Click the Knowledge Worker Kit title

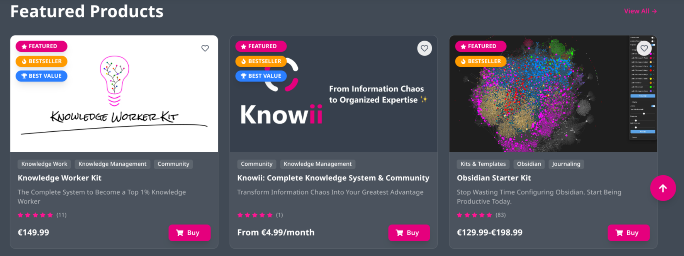point(59,178)
